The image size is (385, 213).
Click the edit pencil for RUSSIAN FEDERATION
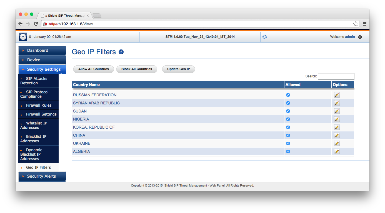pyautogui.click(x=337, y=95)
